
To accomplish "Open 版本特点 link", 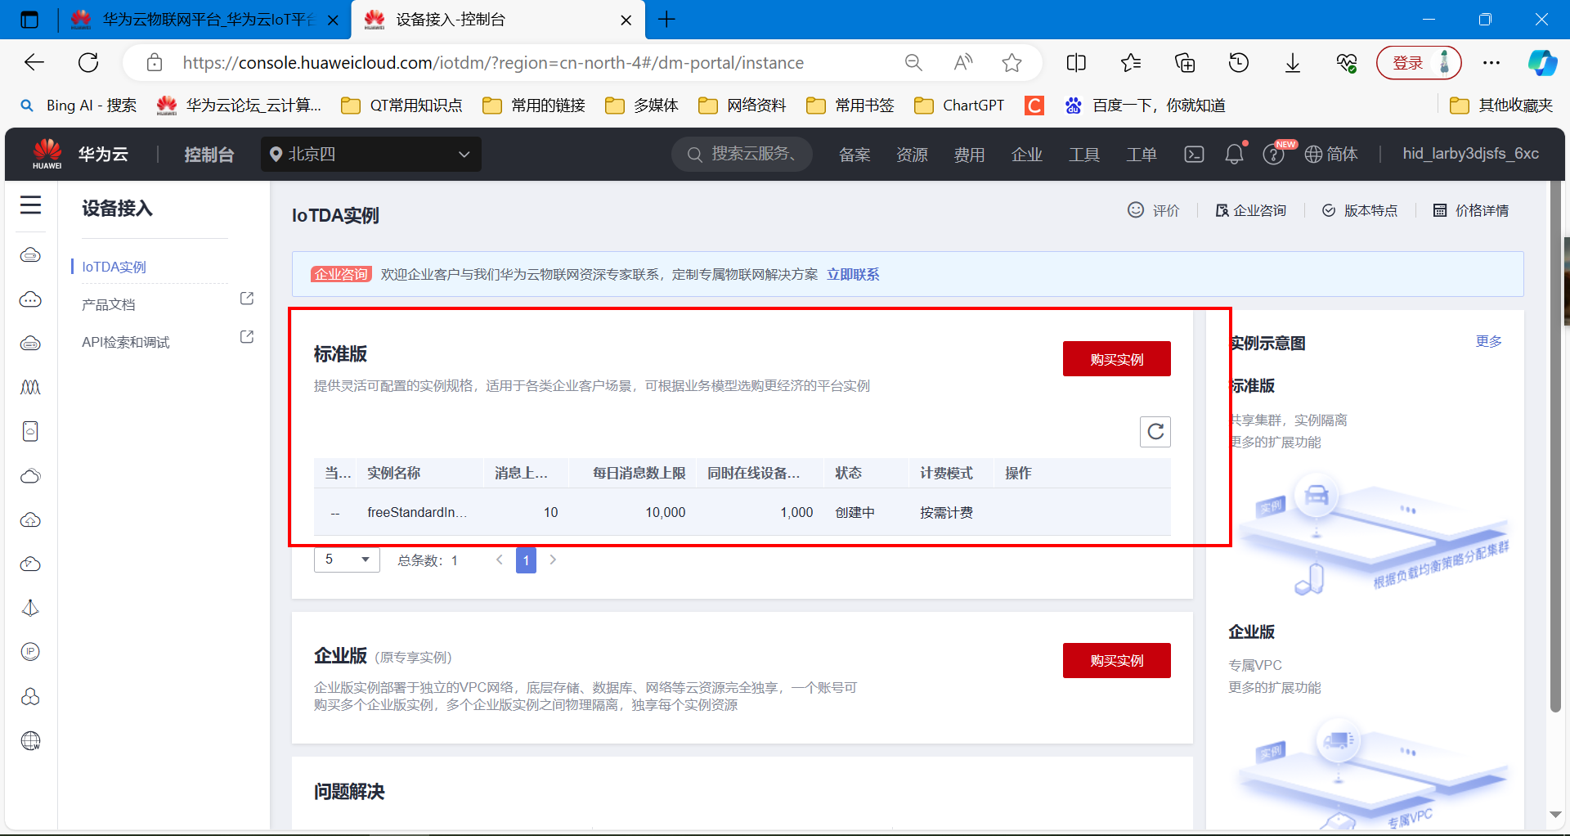I will pos(1360,210).
